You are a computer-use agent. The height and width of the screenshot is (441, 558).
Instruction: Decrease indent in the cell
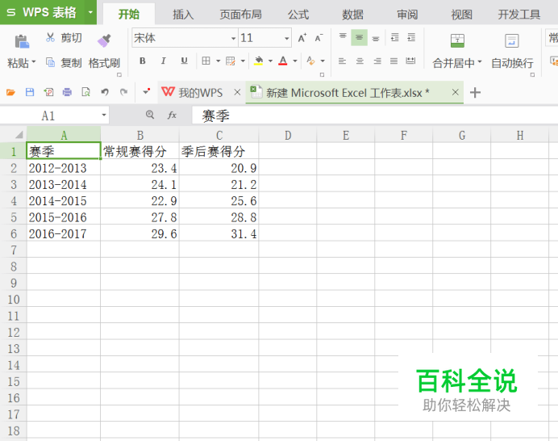click(x=394, y=37)
